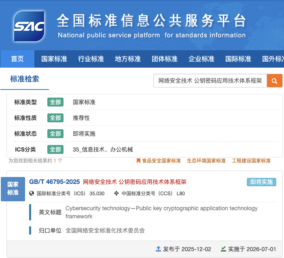The width and height of the screenshot is (284, 258).
Task: Select 全部 for 标准类型 filter
Action: point(55,102)
